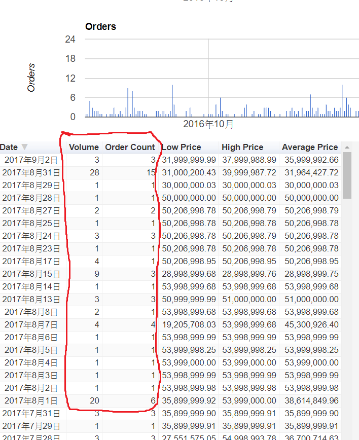Click low price 19,205,708.03
The width and height of the screenshot is (359, 440).
pyautogui.click(x=189, y=324)
